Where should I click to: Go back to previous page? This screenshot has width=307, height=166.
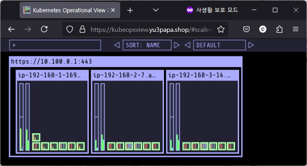tap(11, 29)
